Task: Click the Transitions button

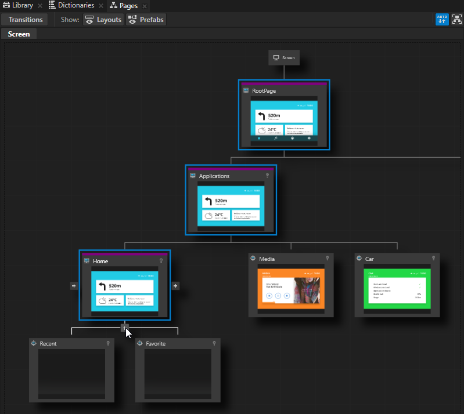Action: click(x=26, y=20)
